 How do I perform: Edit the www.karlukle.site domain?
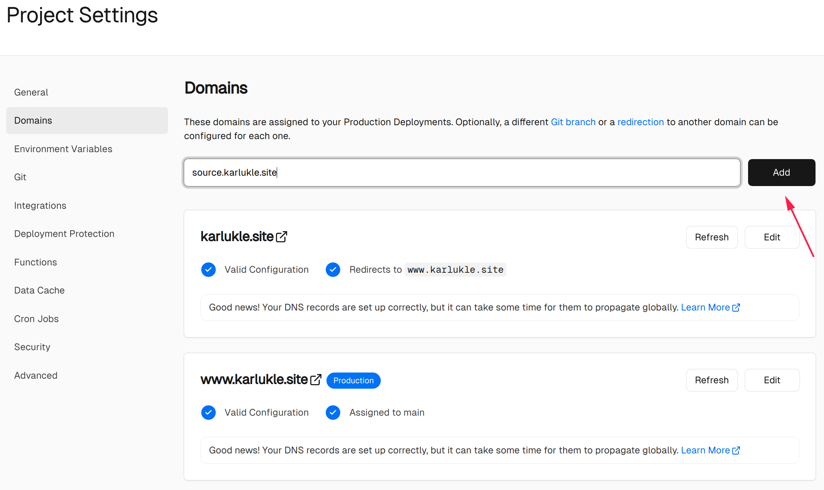click(772, 380)
